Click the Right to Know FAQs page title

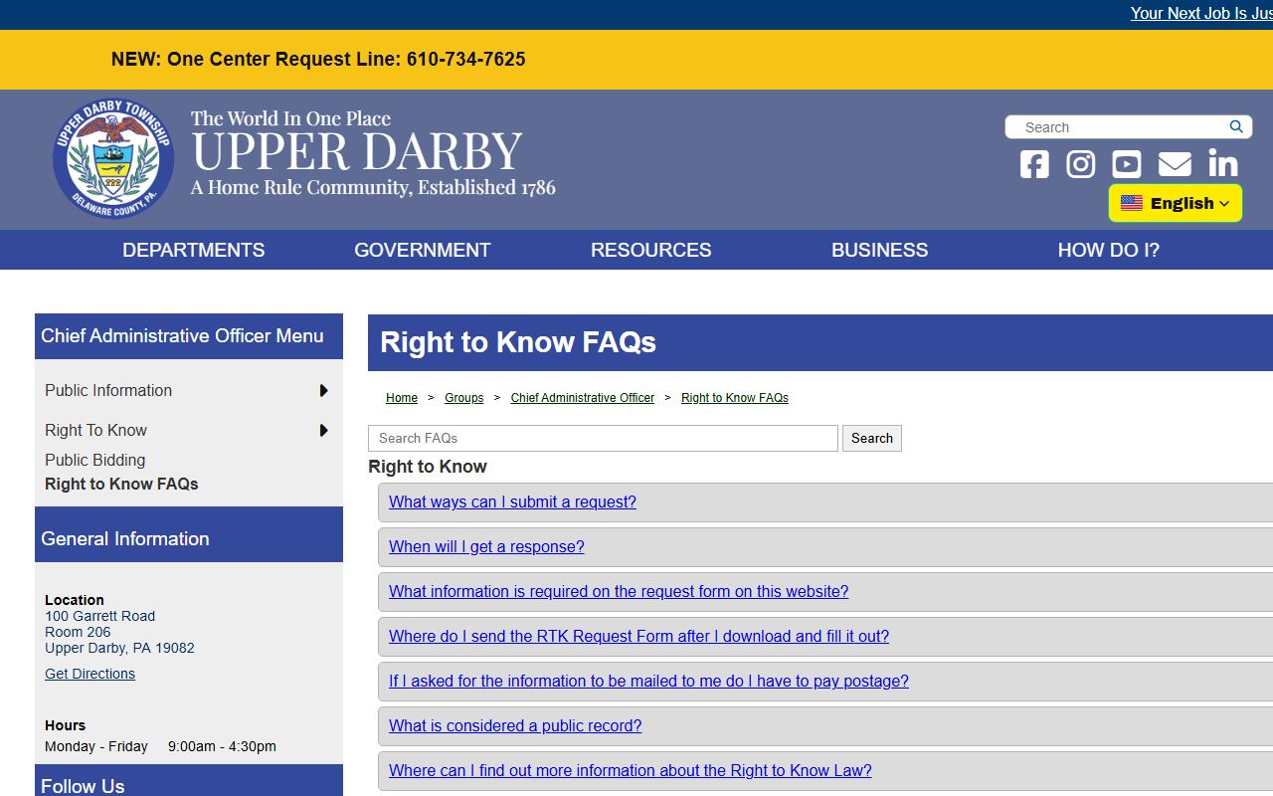[x=518, y=342]
